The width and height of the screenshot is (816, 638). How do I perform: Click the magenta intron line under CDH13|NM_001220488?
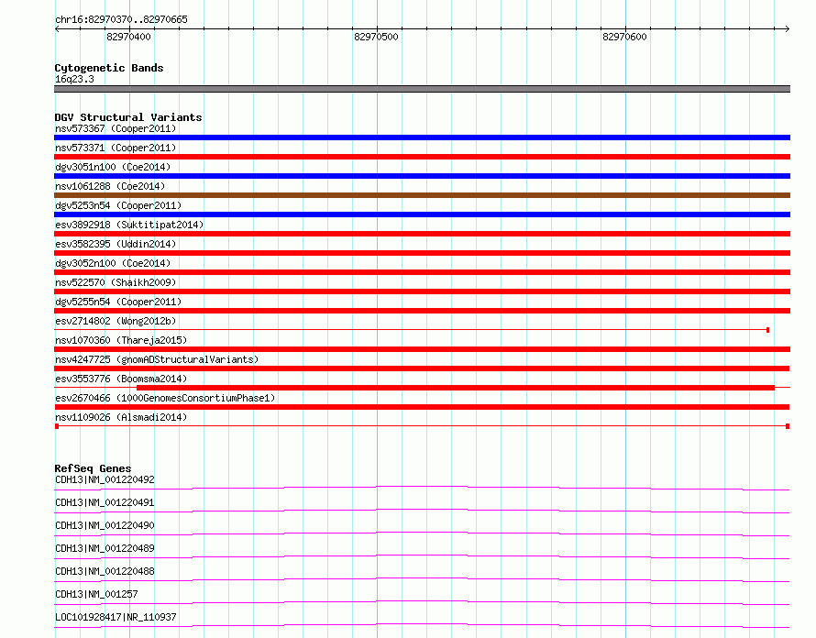422,579
